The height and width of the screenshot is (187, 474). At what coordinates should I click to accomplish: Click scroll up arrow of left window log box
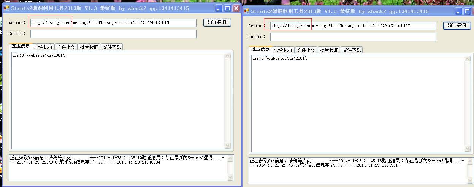coord(231,158)
